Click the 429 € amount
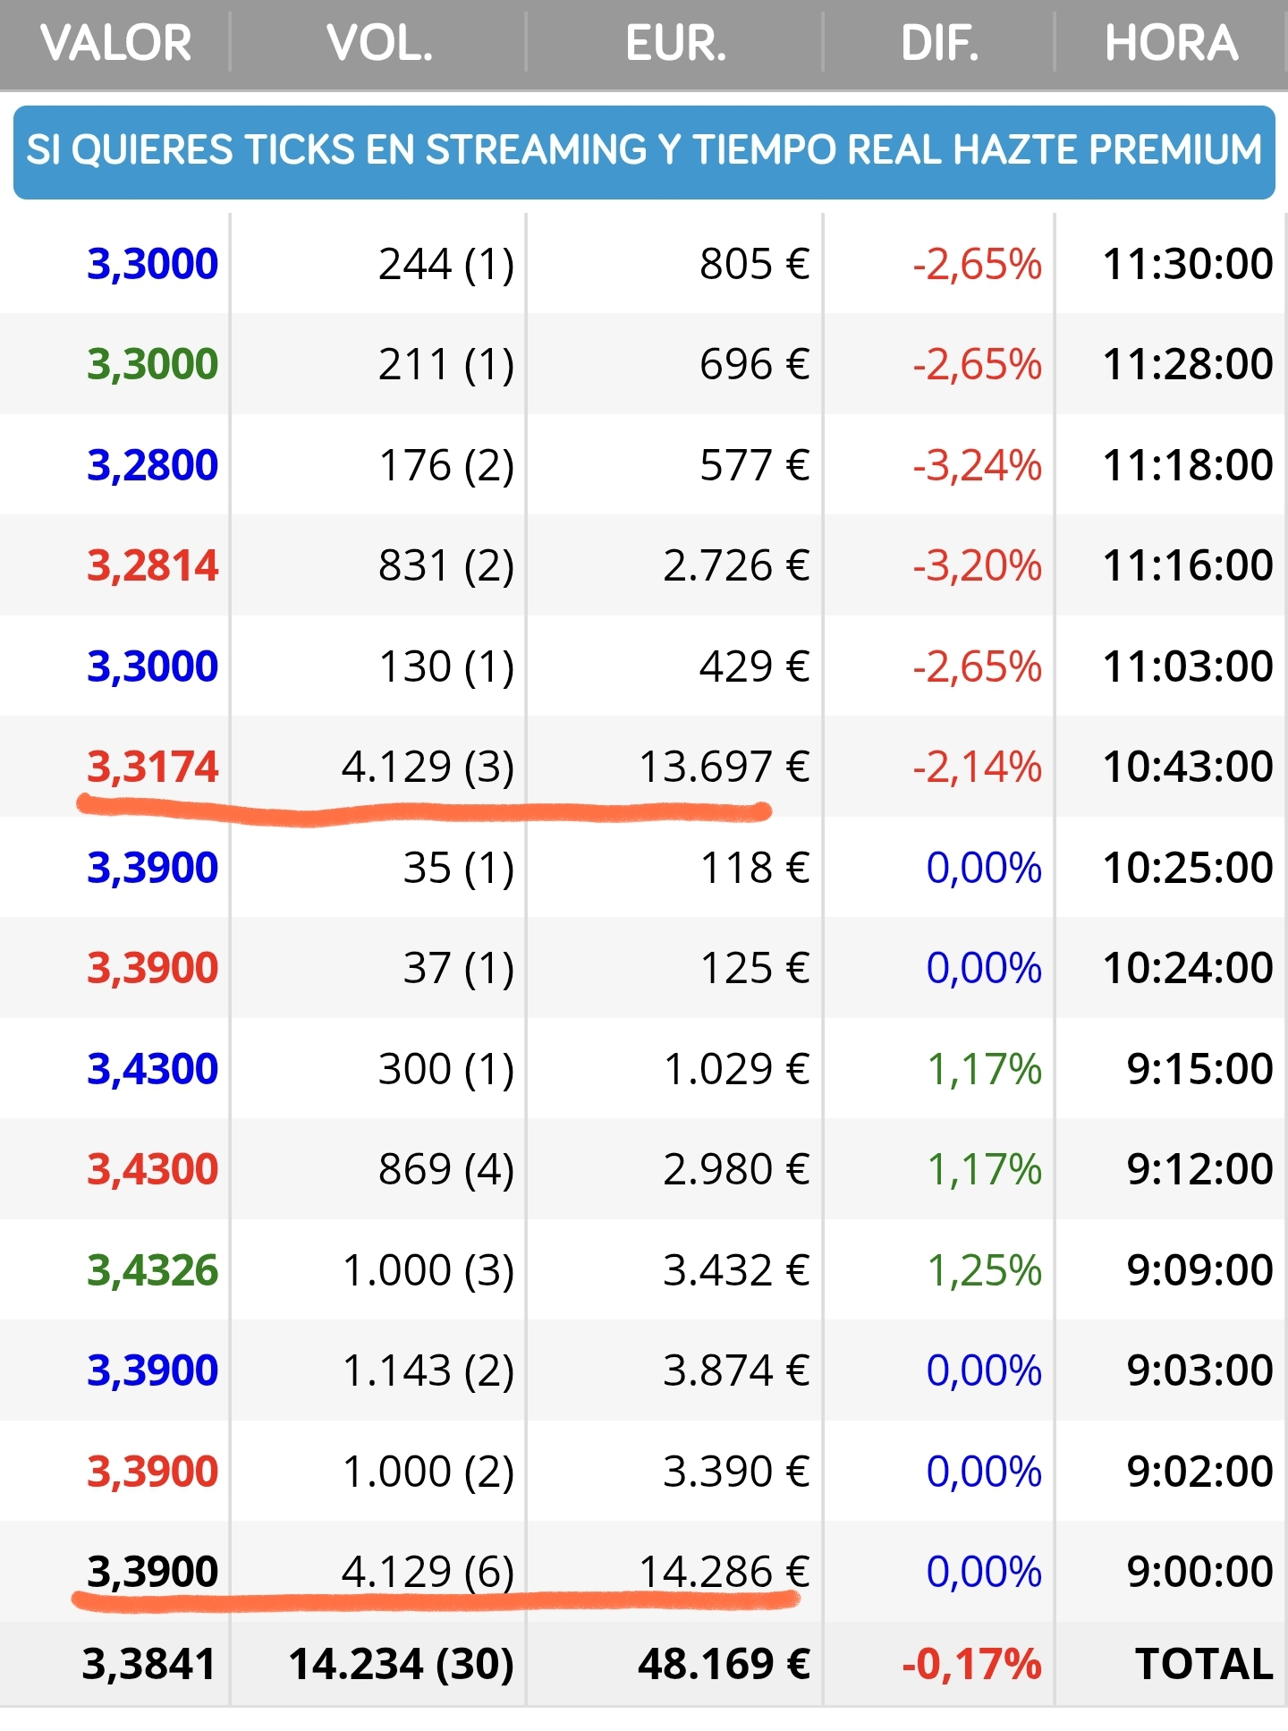 click(x=754, y=666)
